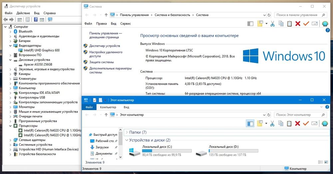
Task: Click Refresh button in System address bar
Action: [x=269, y=15]
